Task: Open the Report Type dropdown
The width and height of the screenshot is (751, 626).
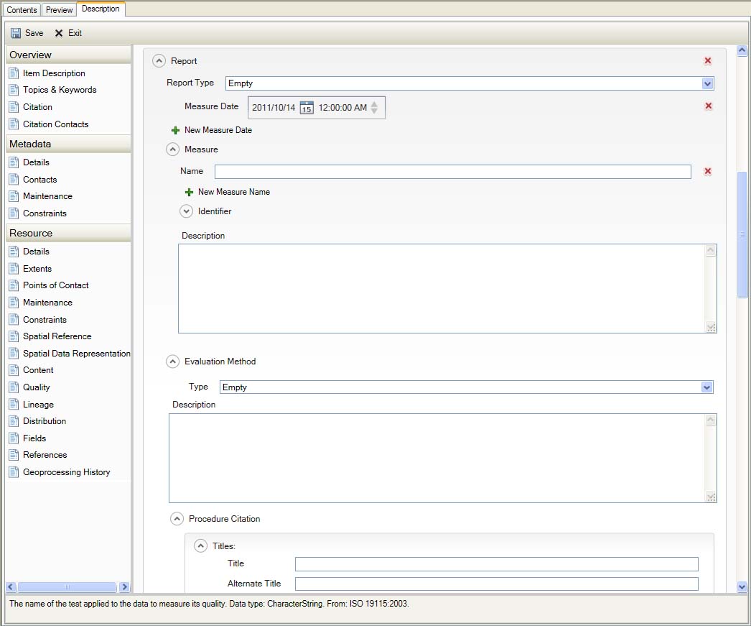Action: tap(707, 83)
